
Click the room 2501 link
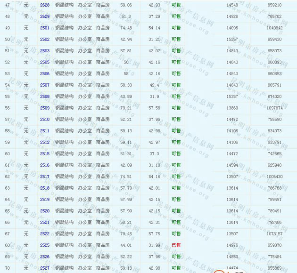[45, 28]
